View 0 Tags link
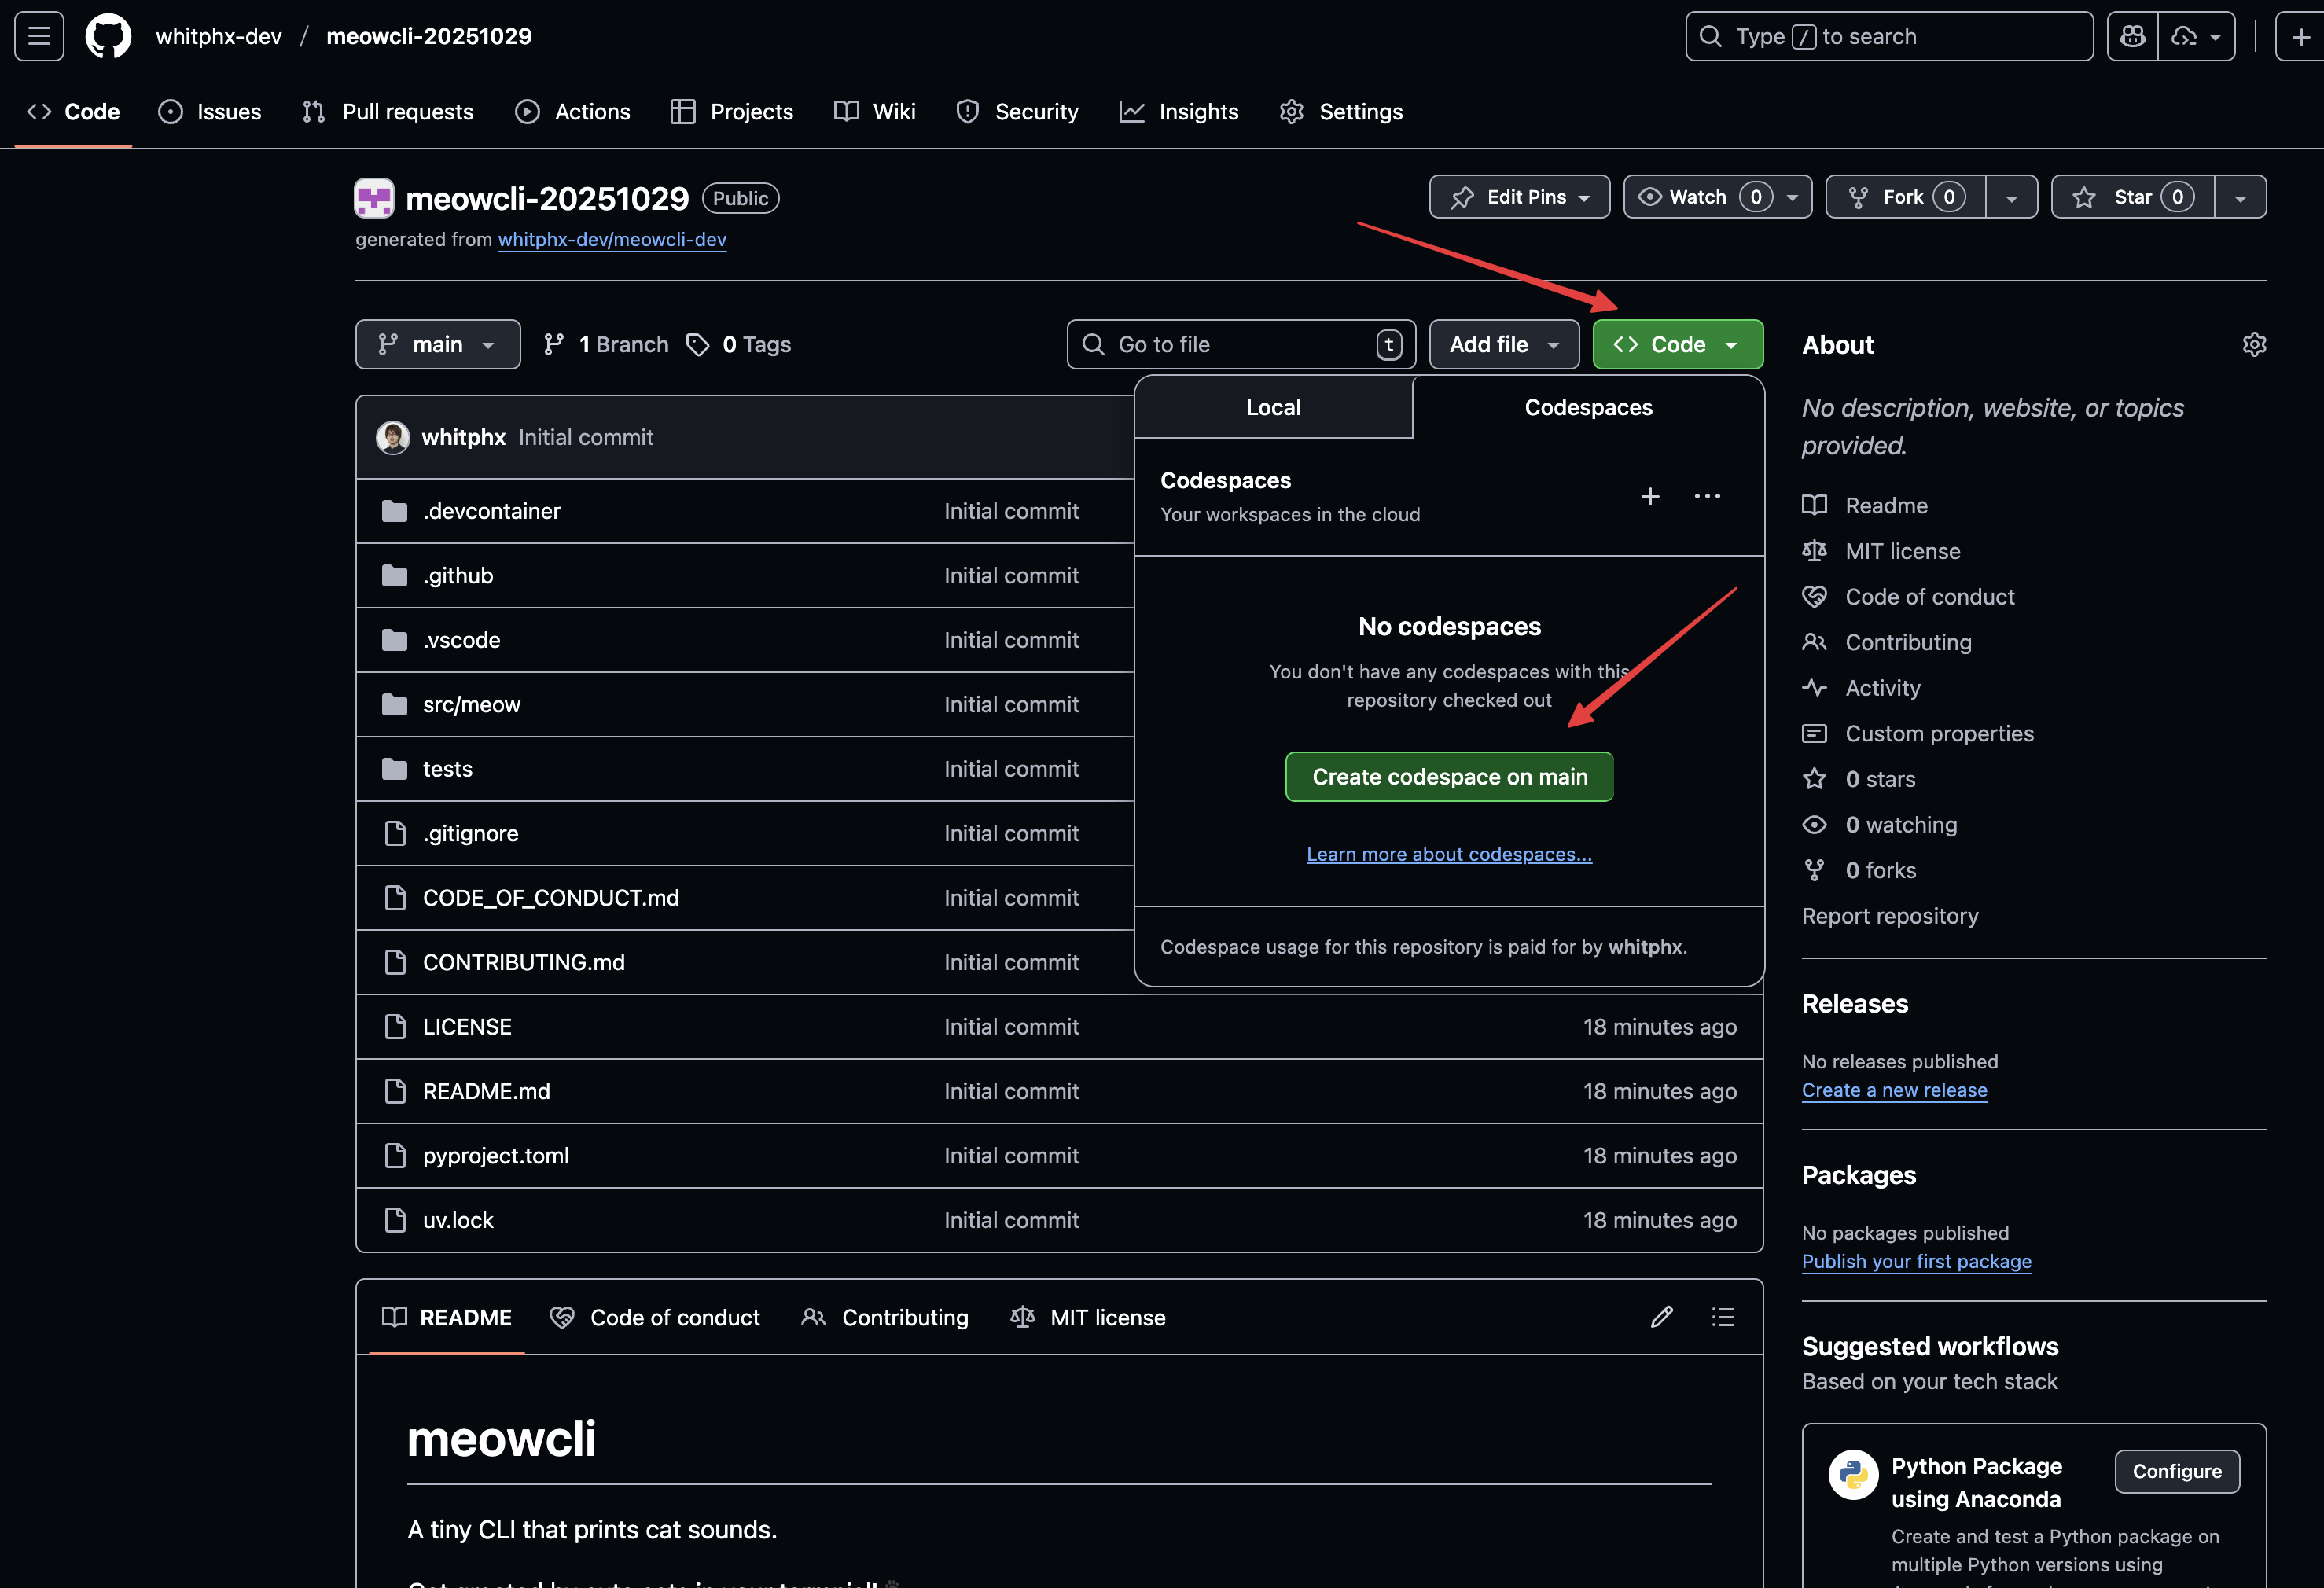Viewport: 2324px width, 1588px height. point(739,344)
